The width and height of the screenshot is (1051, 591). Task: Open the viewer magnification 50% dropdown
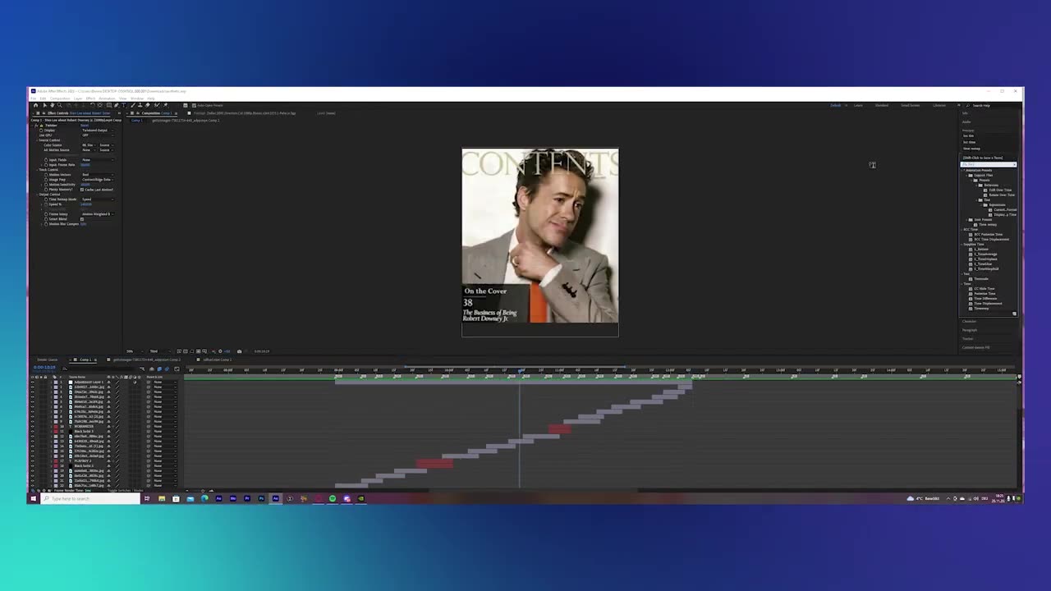[133, 351]
